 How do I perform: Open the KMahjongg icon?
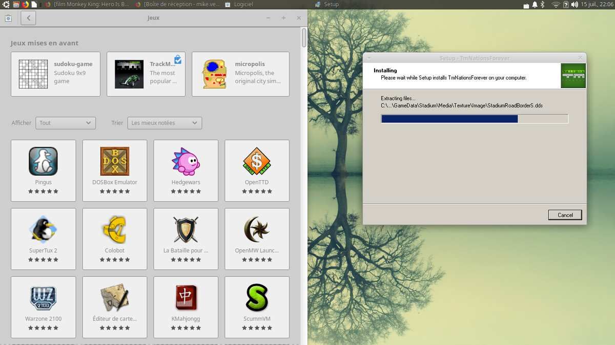186,298
